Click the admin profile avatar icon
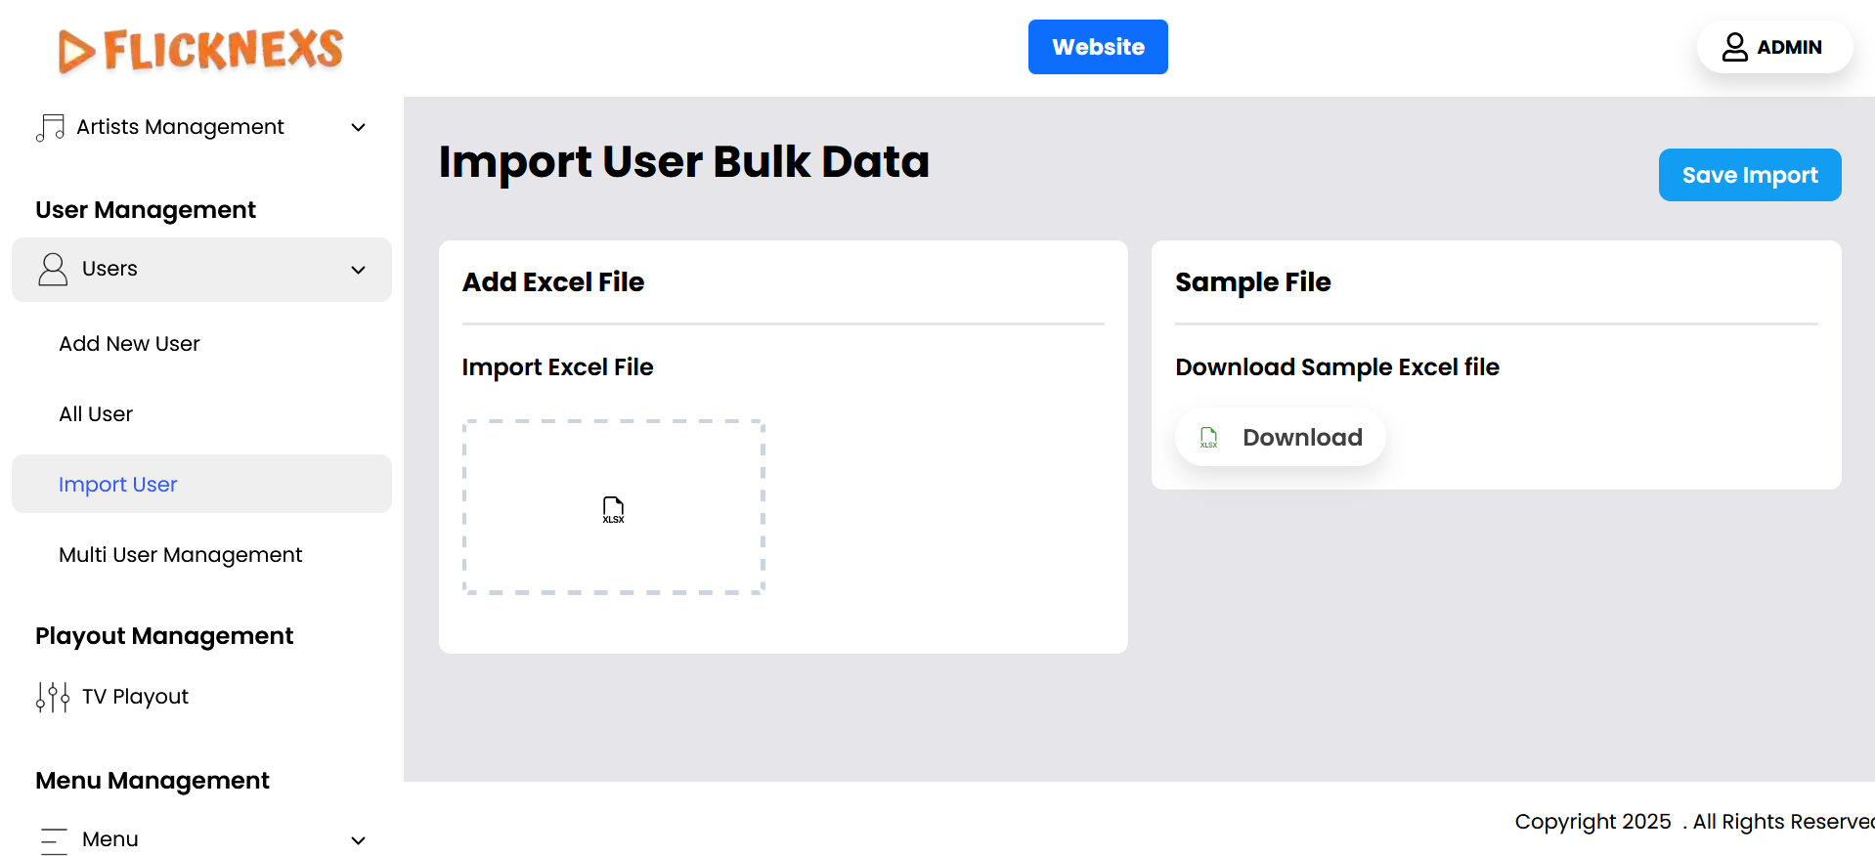 [1734, 47]
